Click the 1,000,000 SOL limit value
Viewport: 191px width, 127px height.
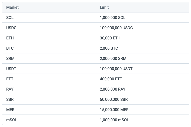coord(113,18)
